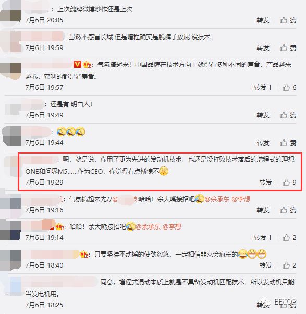Click thumbs-up on the 19:16 comment

tap(288, 210)
